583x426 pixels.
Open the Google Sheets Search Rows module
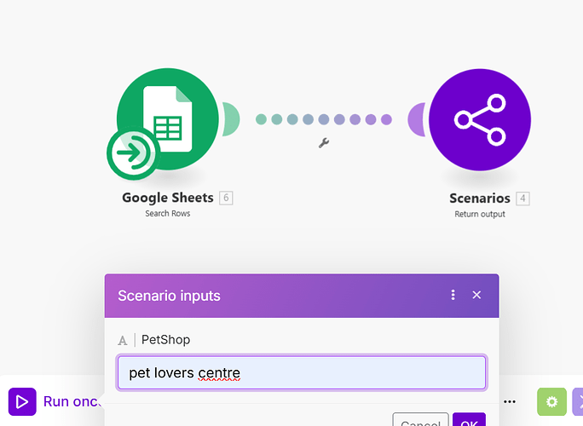[167, 119]
